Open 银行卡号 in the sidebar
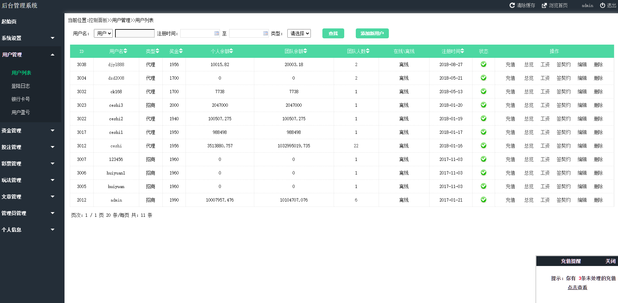The width and height of the screenshot is (618, 303). pos(21,99)
